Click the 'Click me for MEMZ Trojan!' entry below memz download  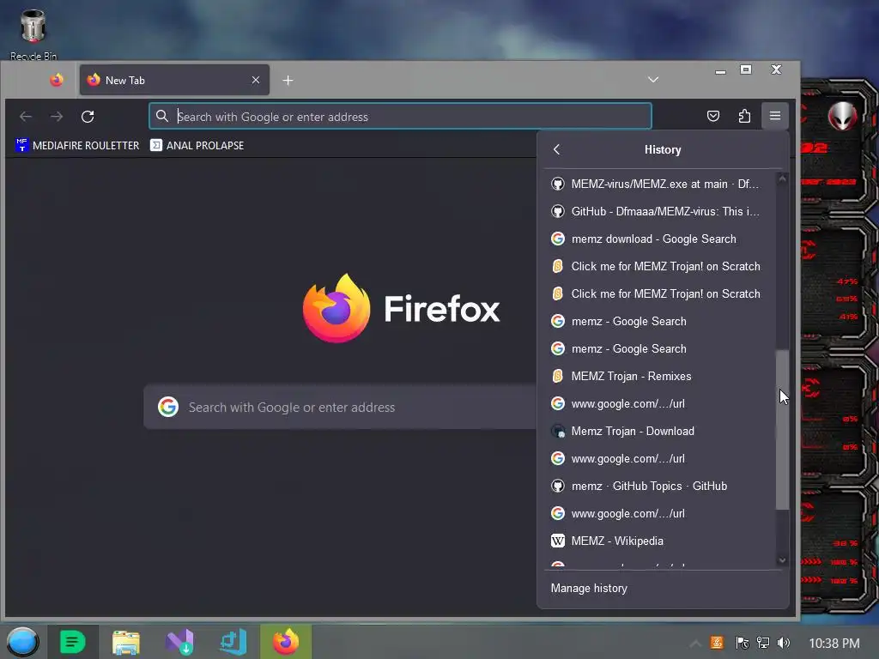pos(659,266)
